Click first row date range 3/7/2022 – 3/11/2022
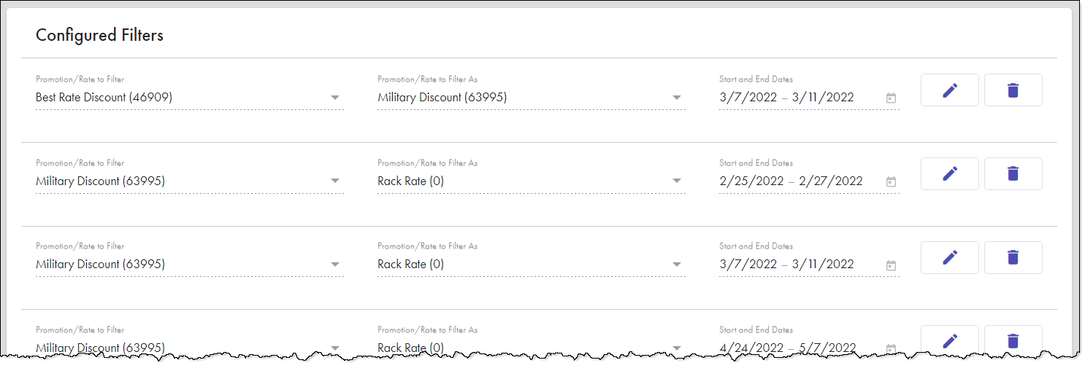This screenshot has width=1085, height=368. click(809, 98)
